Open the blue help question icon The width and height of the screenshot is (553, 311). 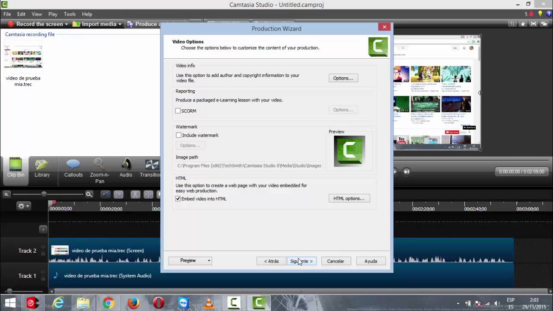tap(548, 14)
